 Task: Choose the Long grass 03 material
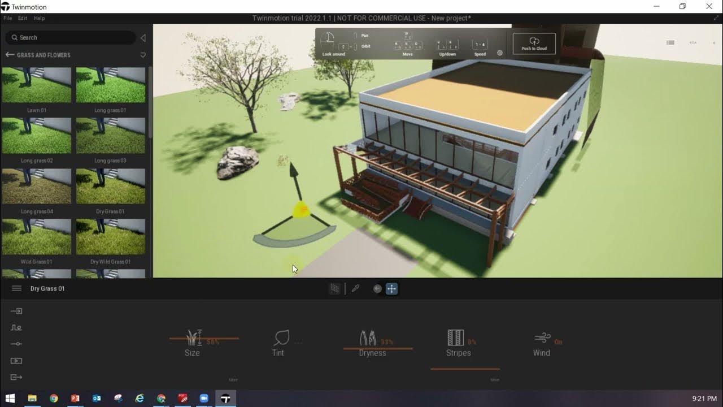(x=111, y=136)
